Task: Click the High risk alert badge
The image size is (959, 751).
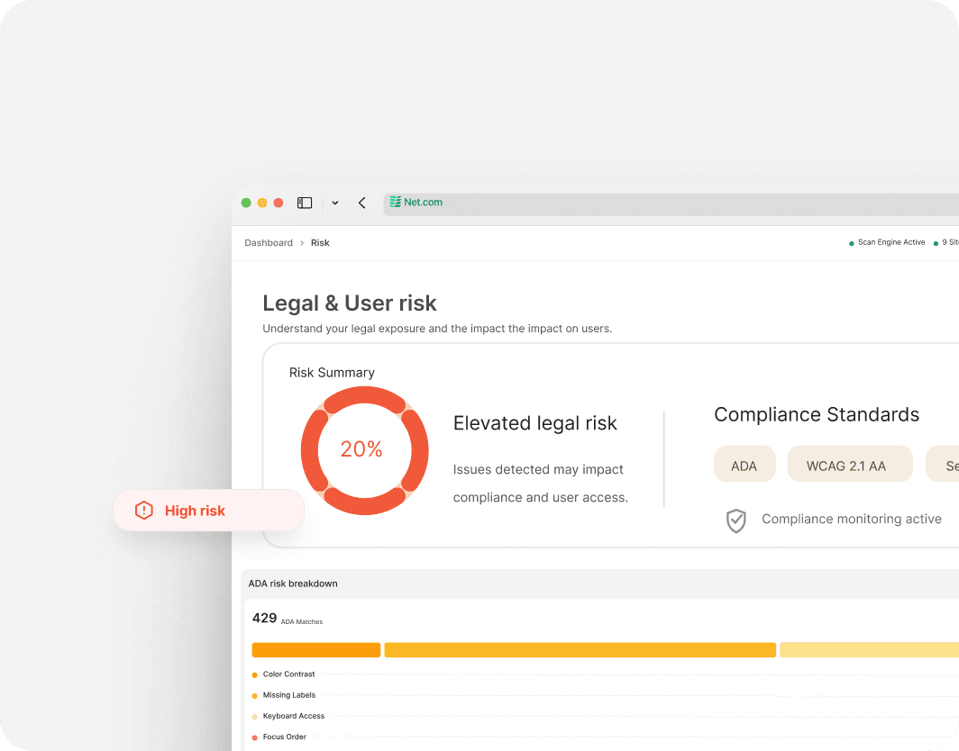Action: [x=208, y=511]
